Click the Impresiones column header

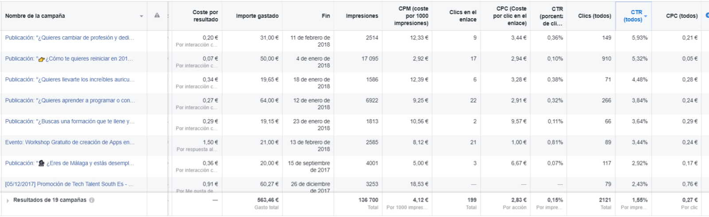[x=362, y=16]
